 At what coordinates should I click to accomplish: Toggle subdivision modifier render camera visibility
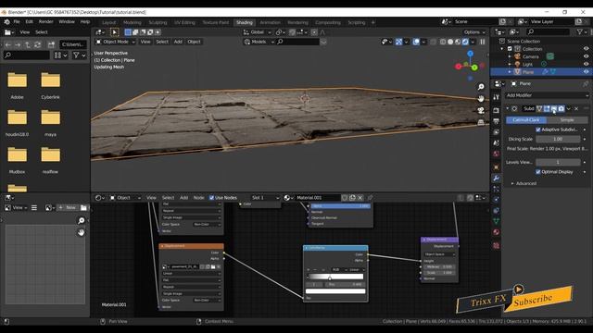(561, 109)
